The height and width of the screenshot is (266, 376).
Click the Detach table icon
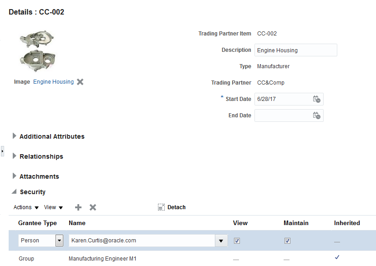coord(161,207)
